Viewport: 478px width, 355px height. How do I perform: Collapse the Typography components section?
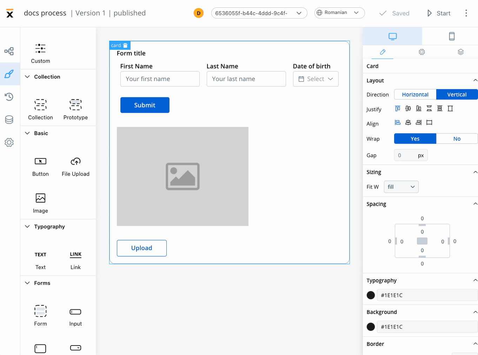click(x=27, y=226)
